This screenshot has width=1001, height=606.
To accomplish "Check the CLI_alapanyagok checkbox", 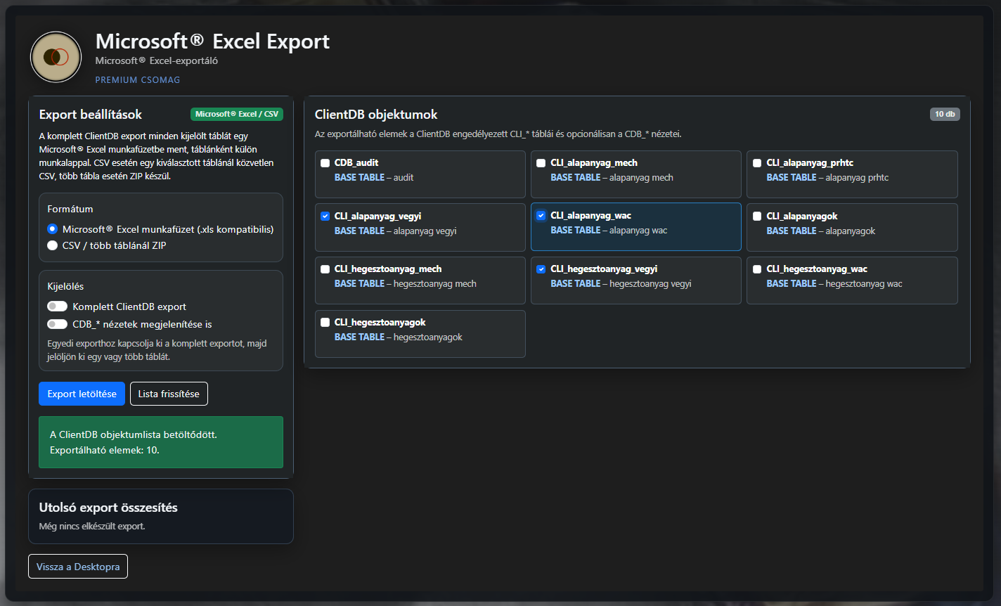I will tap(756, 217).
